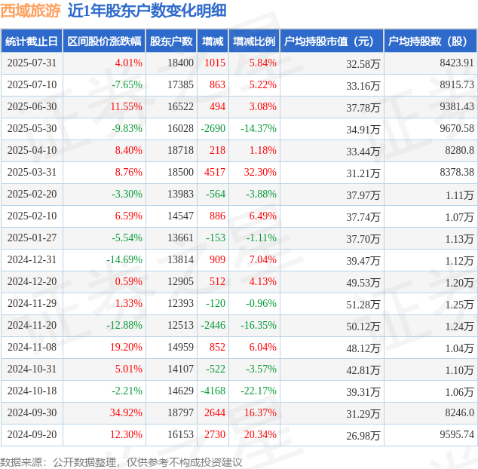Click the price change value 34.92%
This screenshot has width=478, height=469.
pyautogui.click(x=126, y=412)
